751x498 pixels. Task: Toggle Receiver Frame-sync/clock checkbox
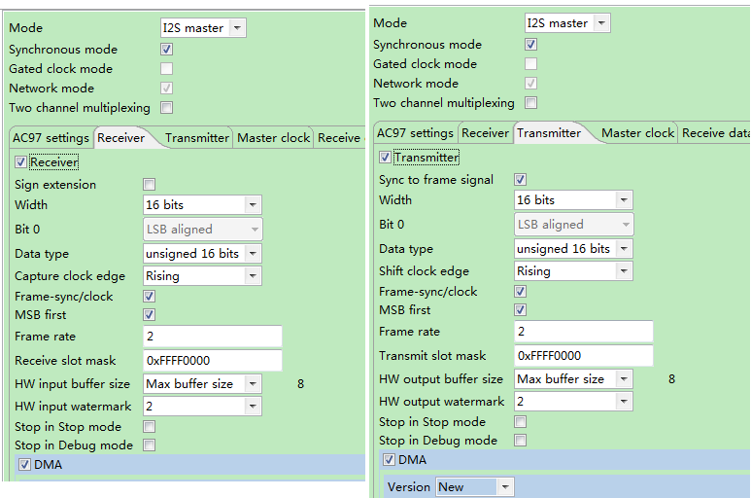pyautogui.click(x=149, y=297)
